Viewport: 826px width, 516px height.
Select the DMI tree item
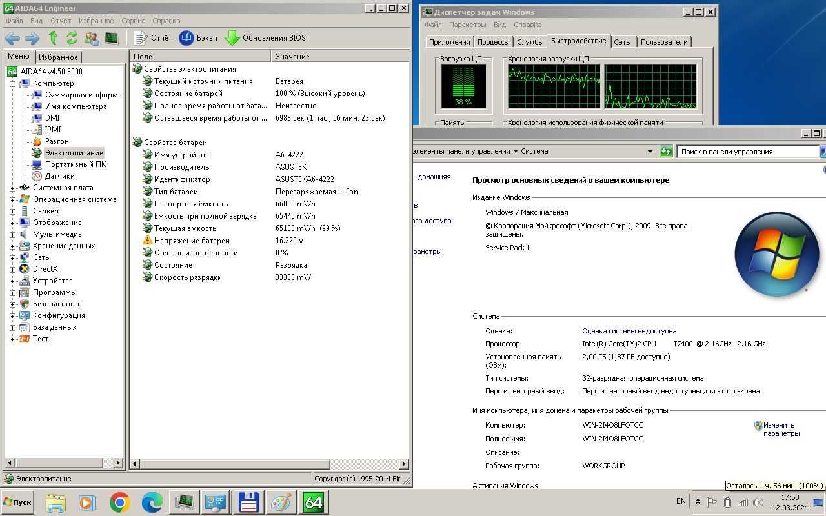point(52,118)
